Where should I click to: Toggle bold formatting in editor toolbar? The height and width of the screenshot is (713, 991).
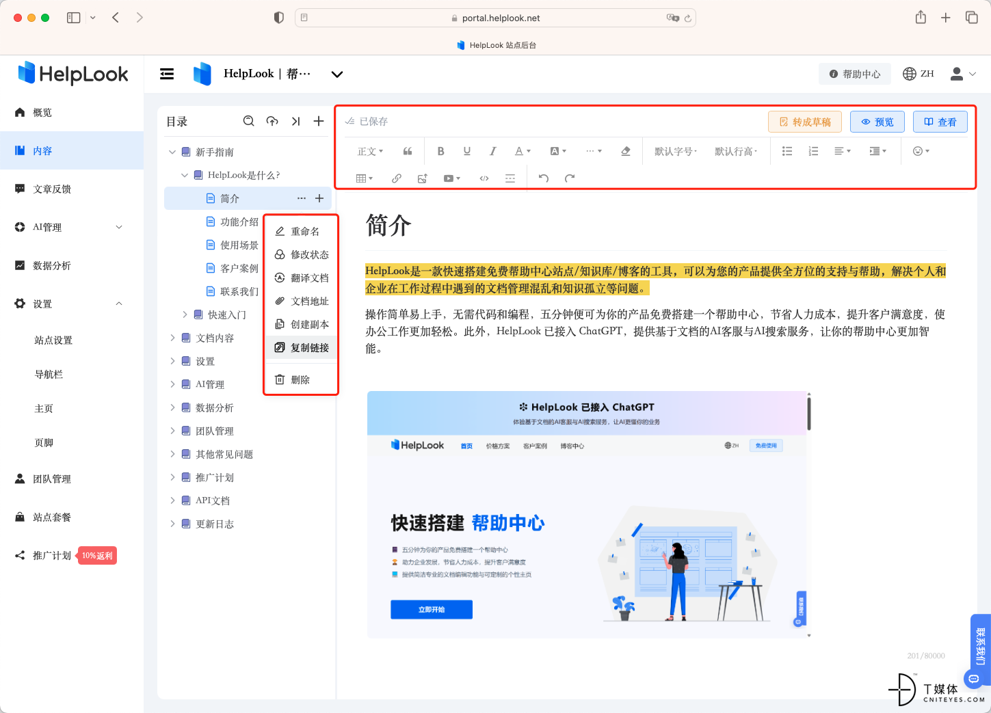[441, 151]
